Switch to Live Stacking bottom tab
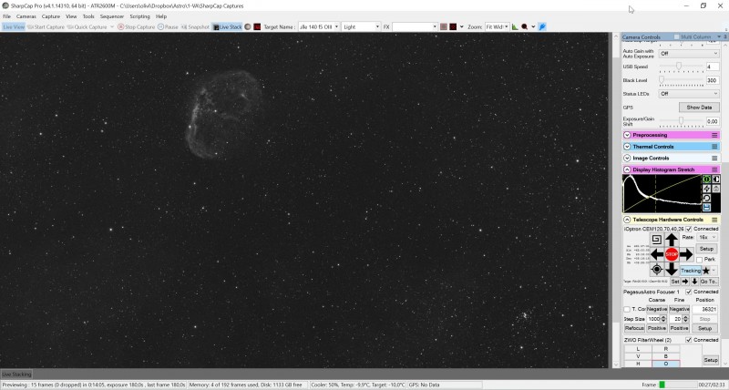Image resolution: width=729 pixels, height=390 pixels. [16, 375]
